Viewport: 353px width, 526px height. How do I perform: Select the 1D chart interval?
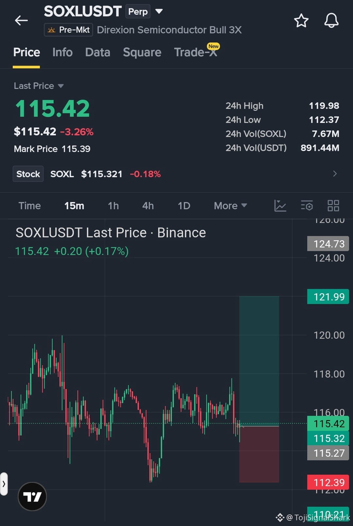[x=184, y=206]
